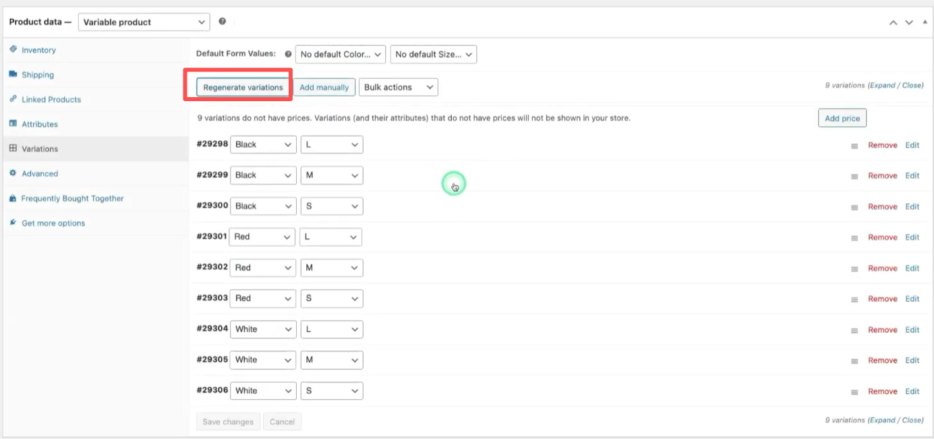Click the drag handle for variation #29306
934x439 pixels.
pos(854,391)
